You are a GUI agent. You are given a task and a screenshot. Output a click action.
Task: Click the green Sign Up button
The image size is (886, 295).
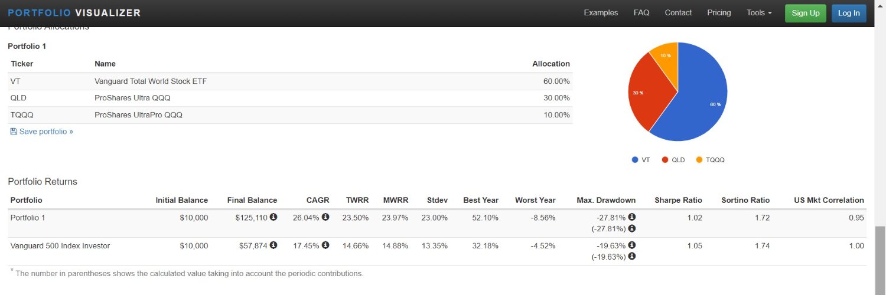[806, 13]
